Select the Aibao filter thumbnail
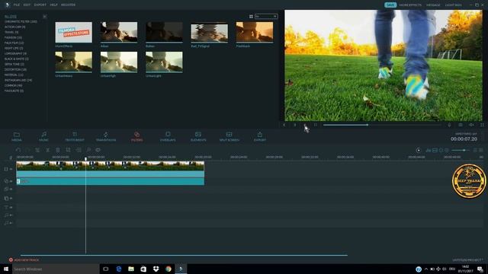 click(x=119, y=32)
